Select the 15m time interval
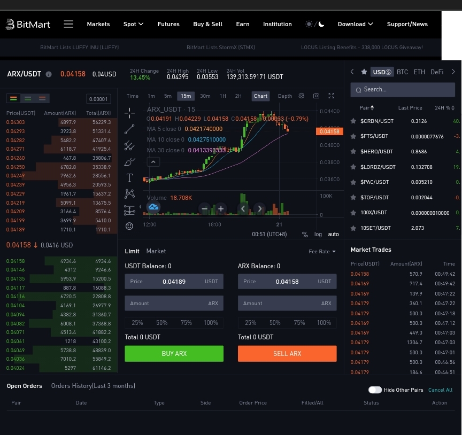Viewport: 462px width, 435px height. tap(186, 96)
